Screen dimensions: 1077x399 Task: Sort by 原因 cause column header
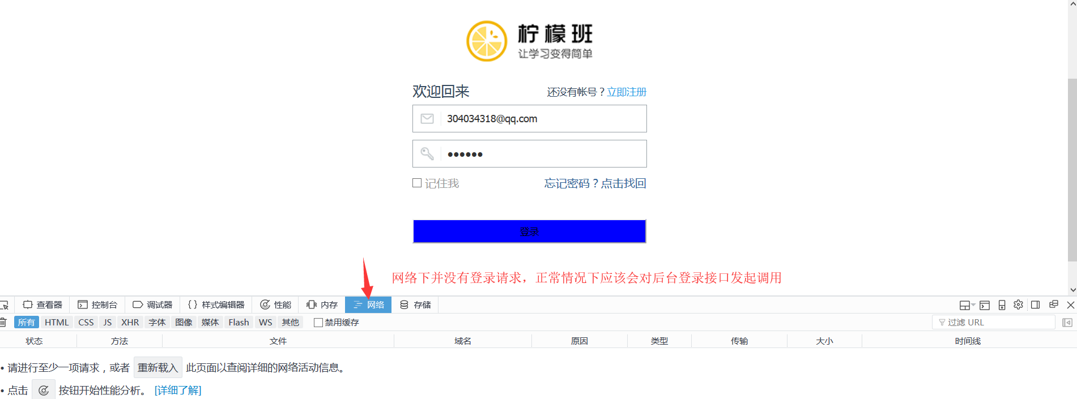coord(580,341)
